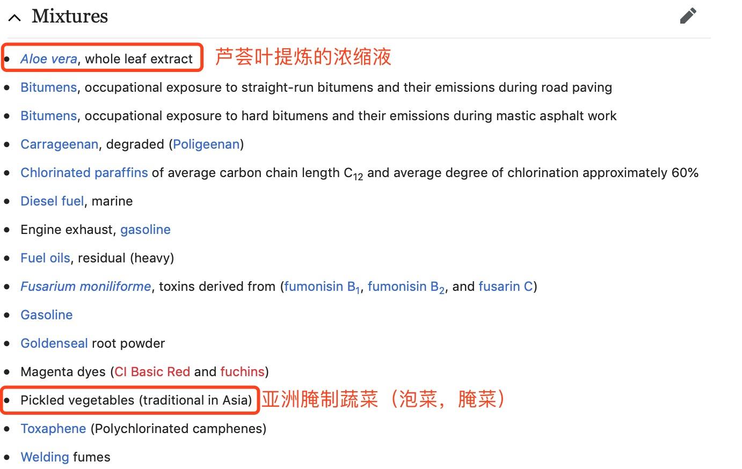Follow the fumonisin B2 link
The image size is (742, 469).
[x=406, y=287]
